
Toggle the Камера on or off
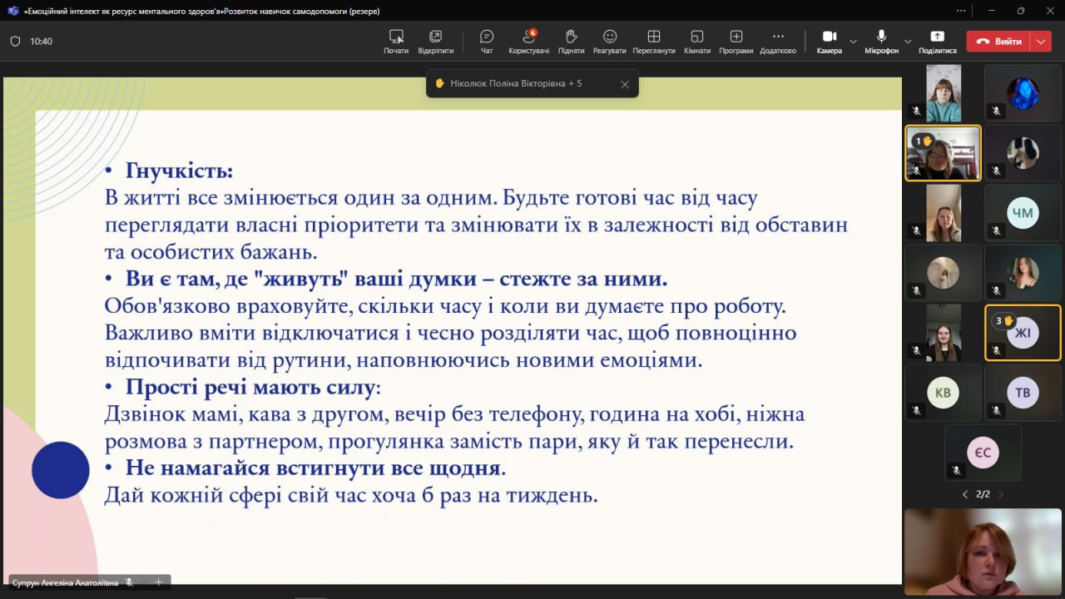click(x=829, y=41)
